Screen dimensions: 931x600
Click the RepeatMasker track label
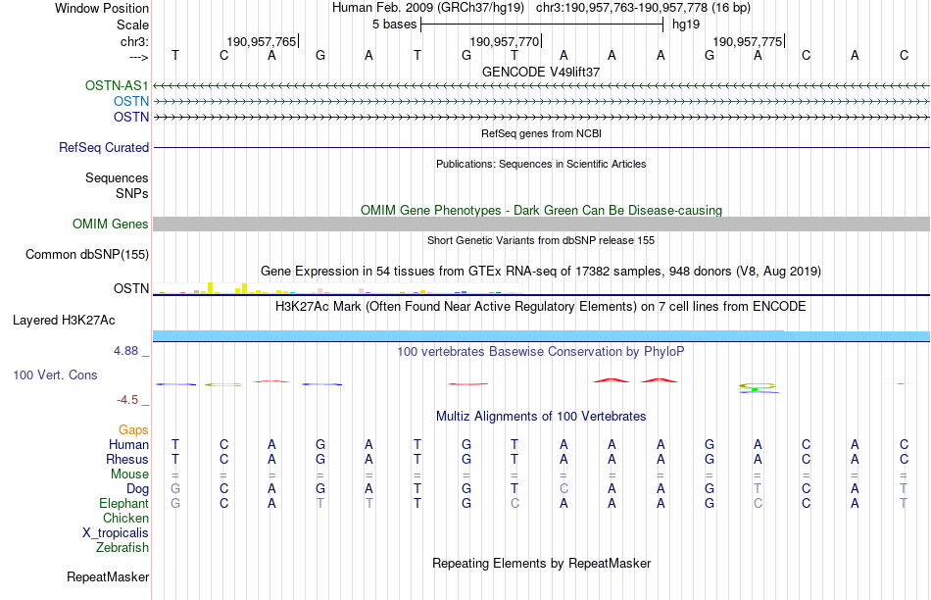click(108, 576)
